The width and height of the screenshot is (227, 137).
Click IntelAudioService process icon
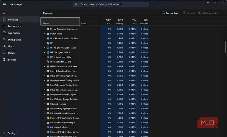48,104
